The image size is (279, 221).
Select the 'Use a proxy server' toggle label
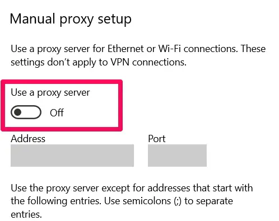point(50,93)
